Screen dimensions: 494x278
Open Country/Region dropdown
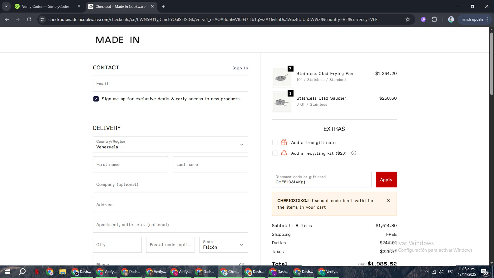point(170,144)
